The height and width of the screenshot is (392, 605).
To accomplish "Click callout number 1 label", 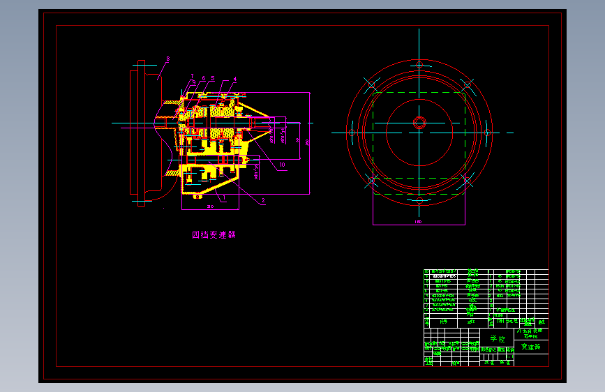I will coord(224,197).
